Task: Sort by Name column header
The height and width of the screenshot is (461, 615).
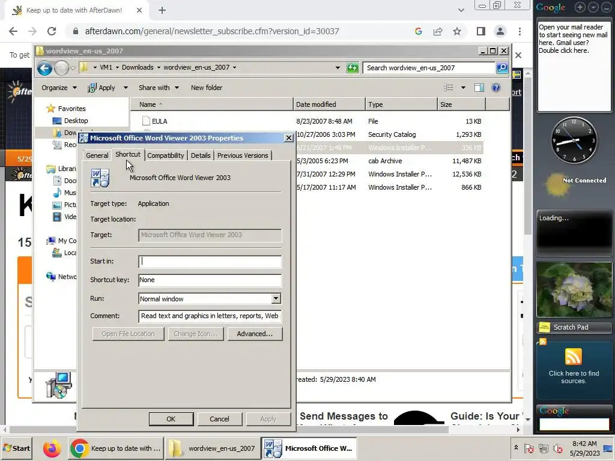Action: click(x=212, y=104)
